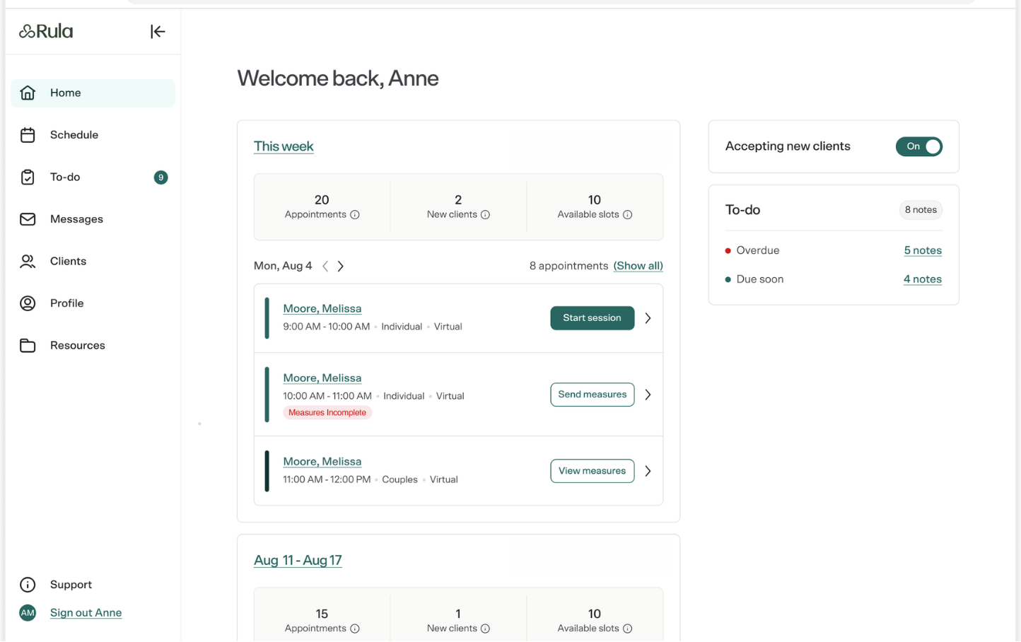Click the Support info icon

(28, 585)
